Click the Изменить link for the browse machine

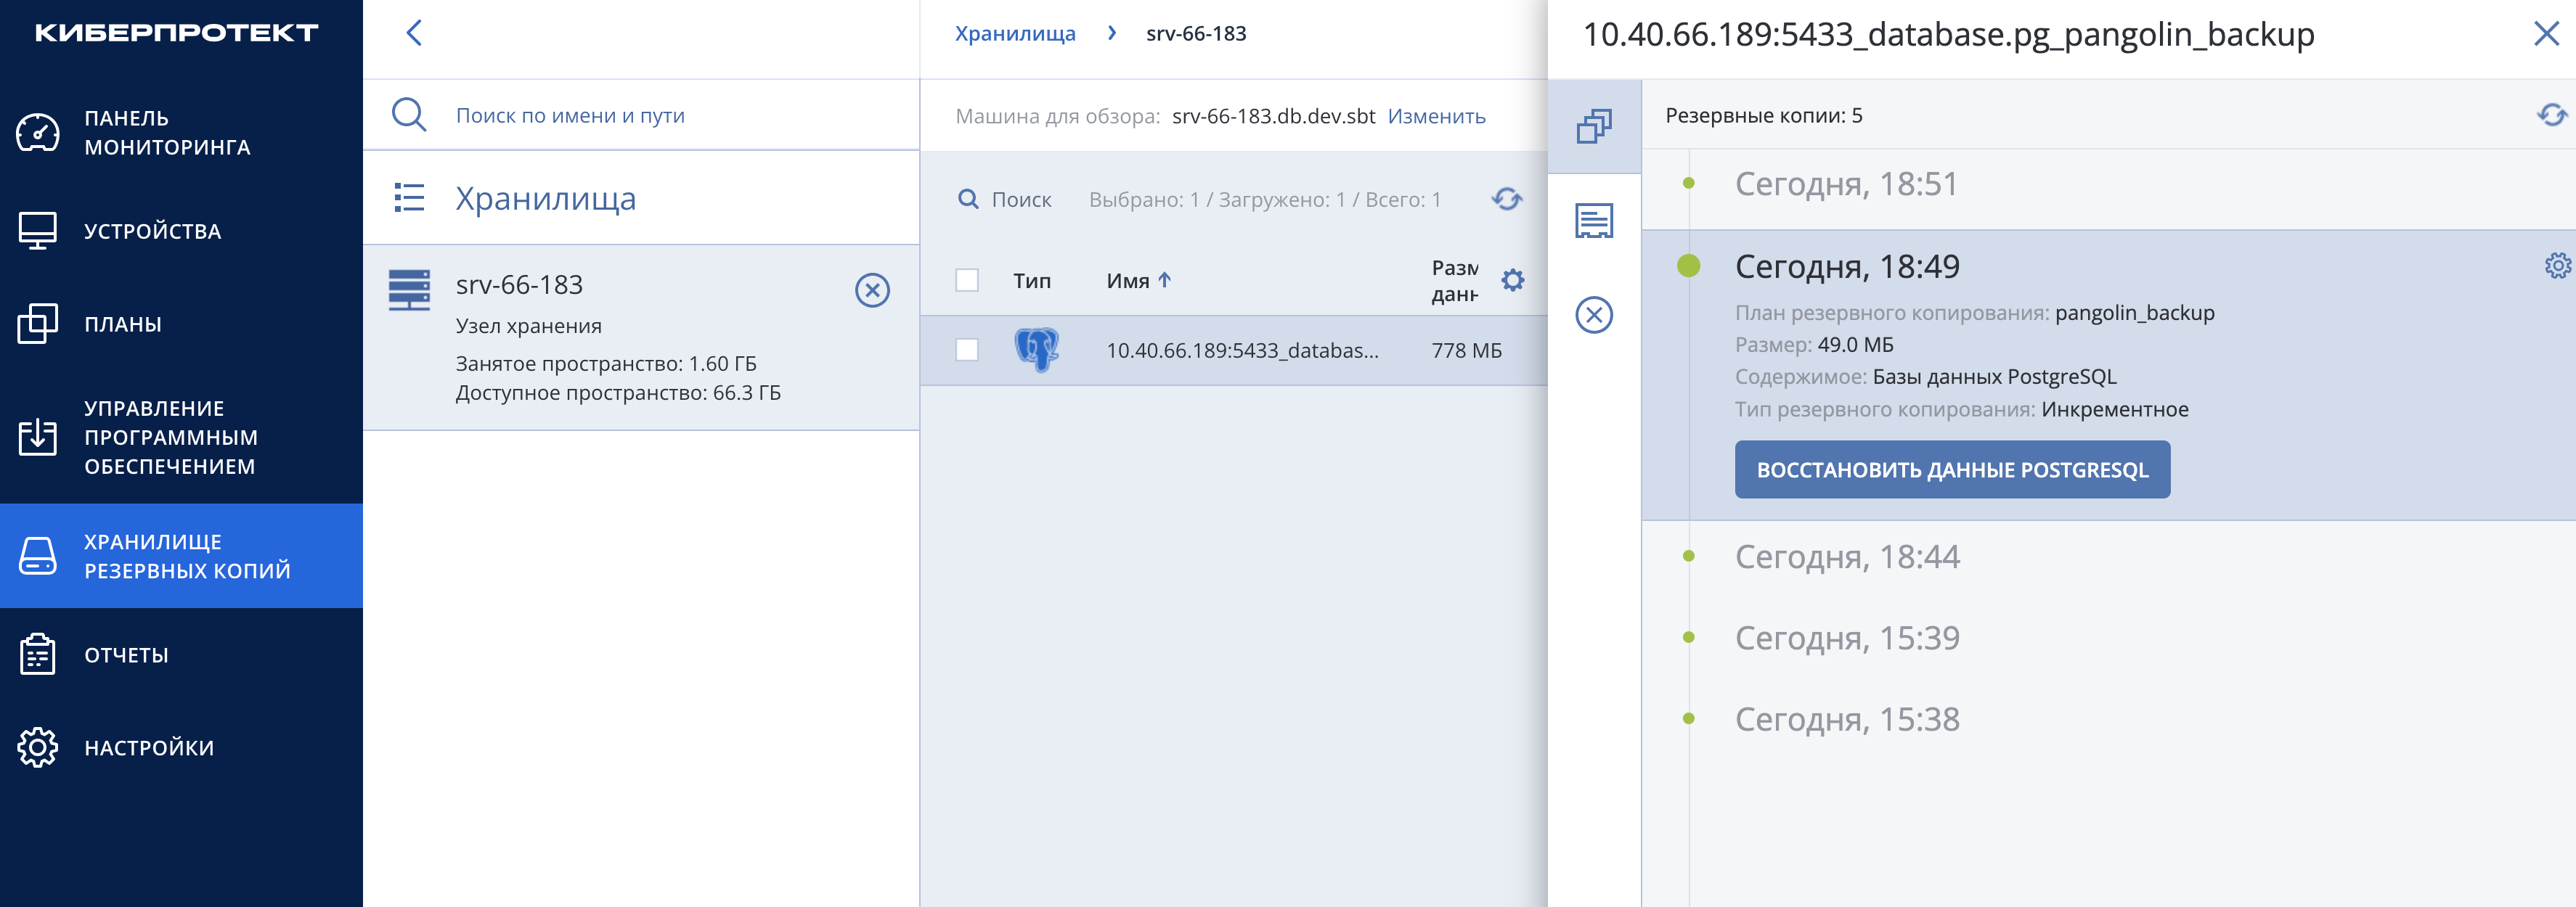tap(1436, 116)
